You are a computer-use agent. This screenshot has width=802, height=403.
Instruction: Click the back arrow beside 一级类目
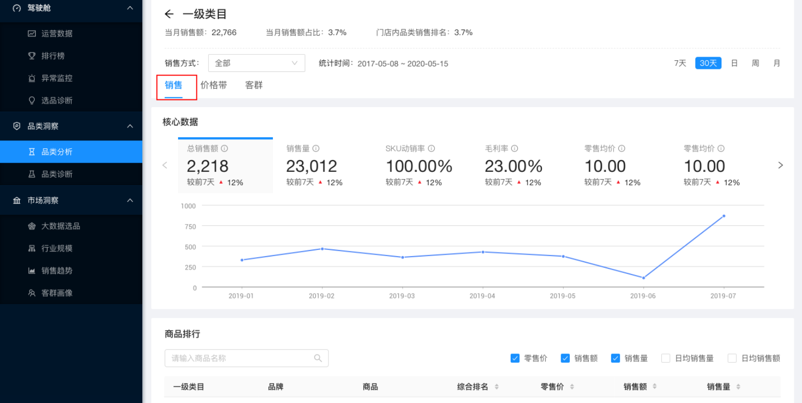point(169,14)
